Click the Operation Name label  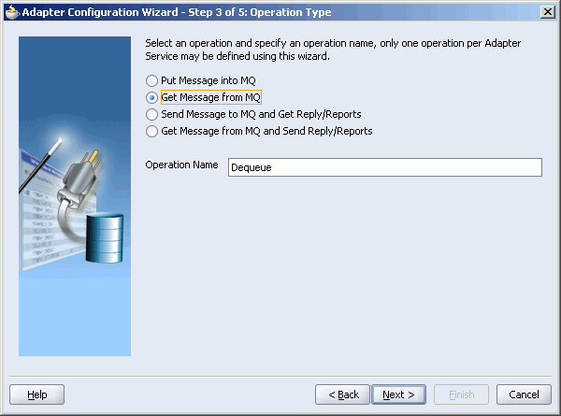pos(181,165)
